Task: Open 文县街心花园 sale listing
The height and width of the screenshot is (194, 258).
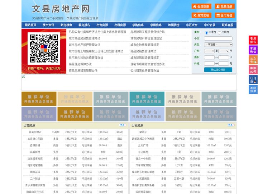Action: click(x=35, y=139)
